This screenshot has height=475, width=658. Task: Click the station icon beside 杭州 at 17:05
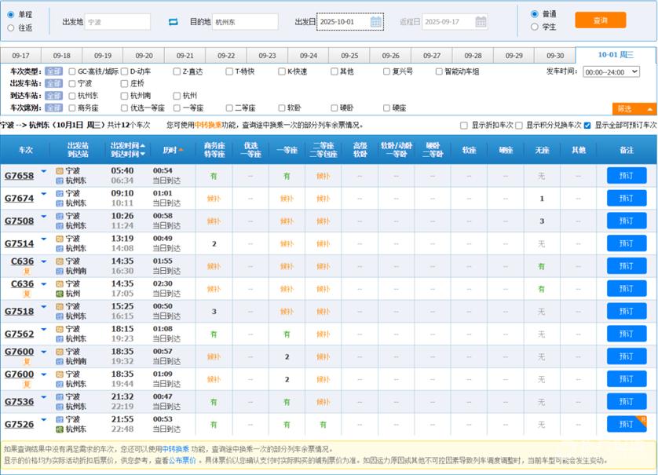point(60,294)
